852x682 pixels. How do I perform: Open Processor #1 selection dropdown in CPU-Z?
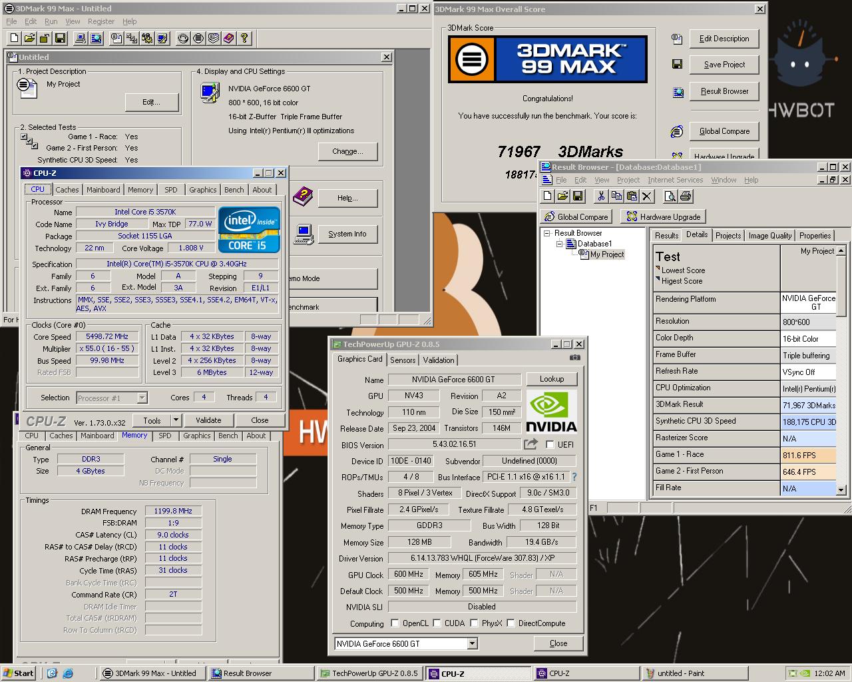tap(142, 398)
